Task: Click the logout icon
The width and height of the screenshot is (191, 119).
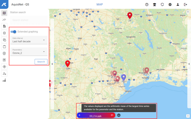Action: (185, 4)
